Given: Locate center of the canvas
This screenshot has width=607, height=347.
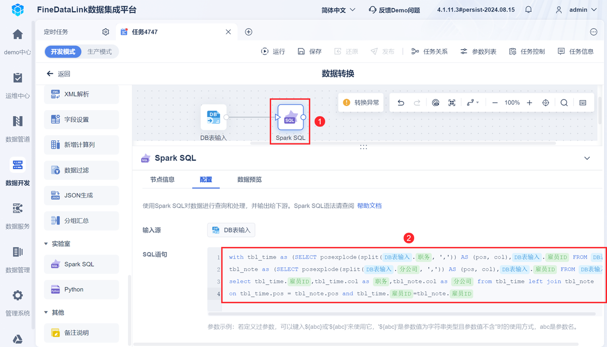Looking at the screenshot, I should [x=546, y=103].
